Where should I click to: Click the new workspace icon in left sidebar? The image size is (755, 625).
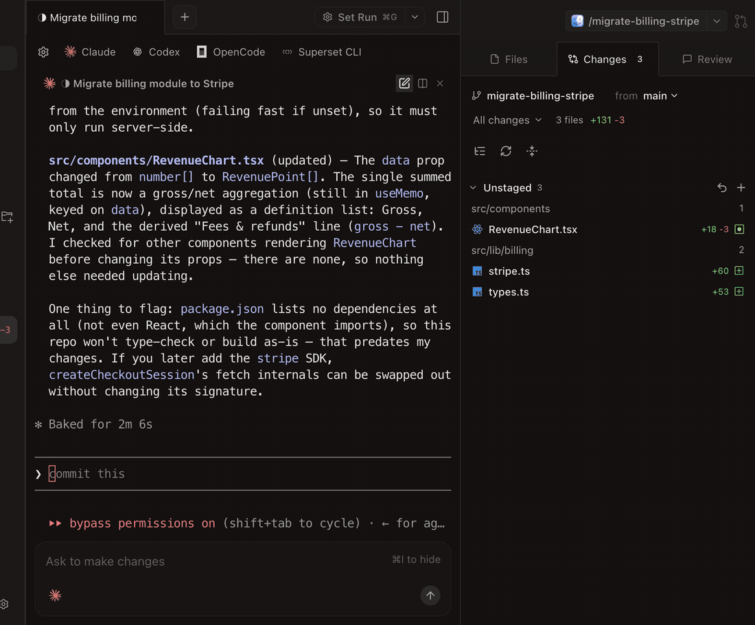(x=8, y=217)
